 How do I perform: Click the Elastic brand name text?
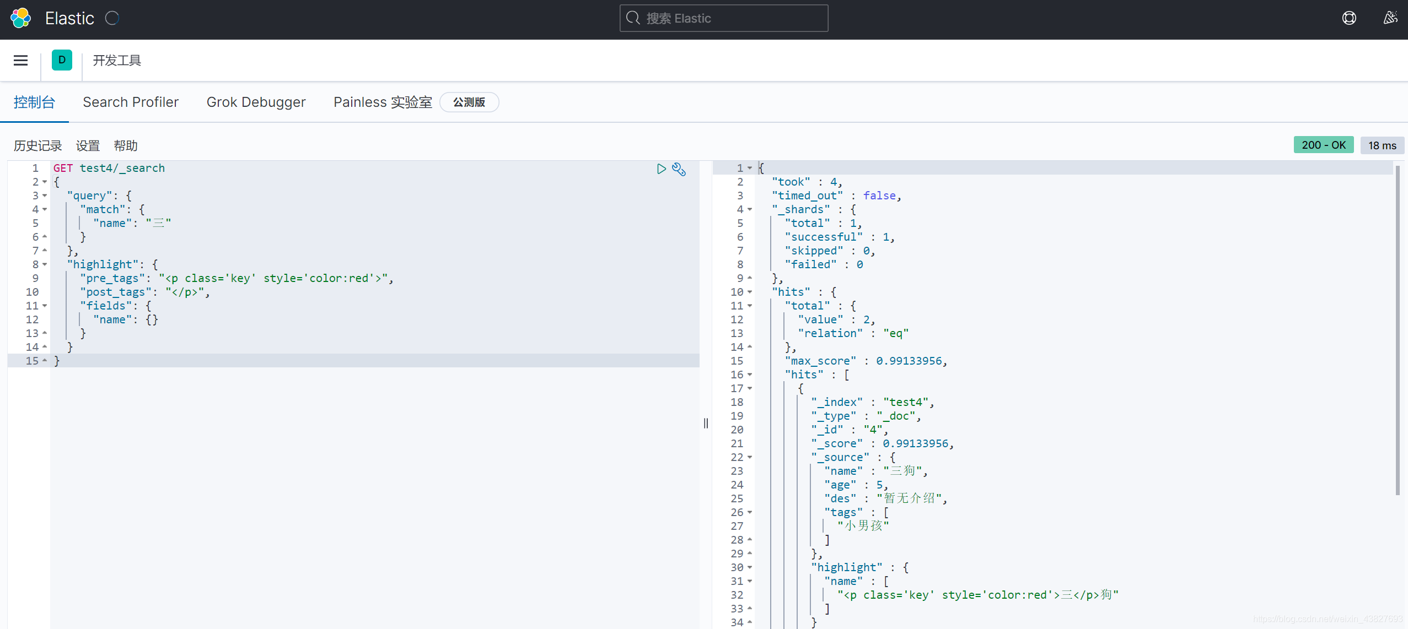[69, 18]
